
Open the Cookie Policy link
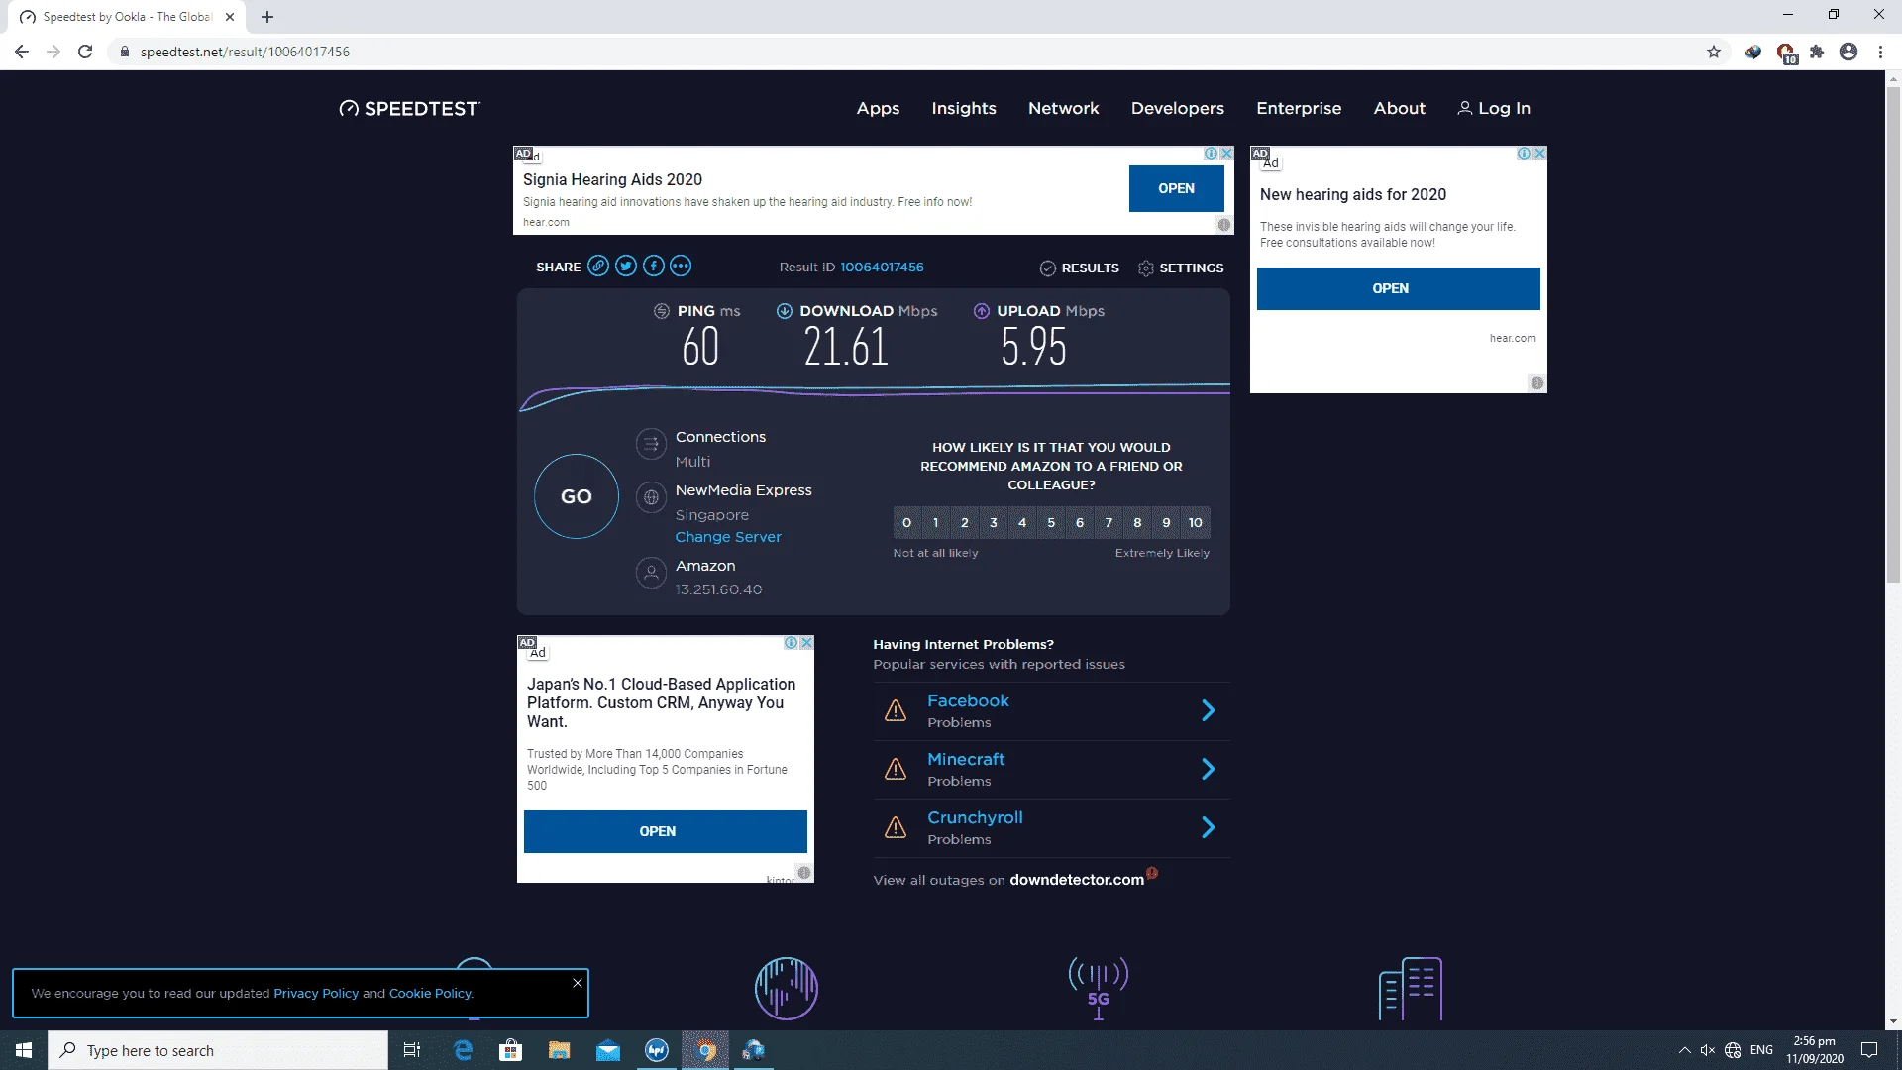click(430, 993)
